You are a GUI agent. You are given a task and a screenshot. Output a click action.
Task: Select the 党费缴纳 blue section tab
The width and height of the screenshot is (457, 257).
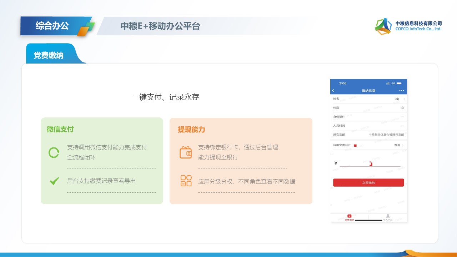pyautogui.click(x=49, y=55)
